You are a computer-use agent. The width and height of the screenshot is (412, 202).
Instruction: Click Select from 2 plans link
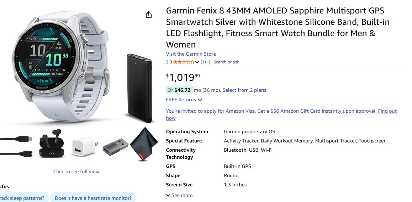click(244, 90)
